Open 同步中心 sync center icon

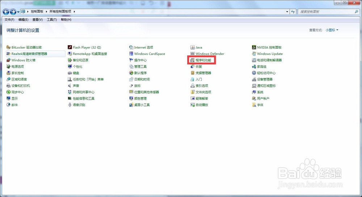(x=8, y=92)
